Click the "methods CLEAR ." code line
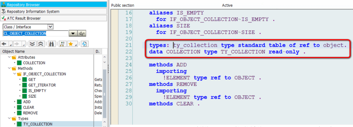Screen dimensions: 353x127 click(x=175, y=104)
